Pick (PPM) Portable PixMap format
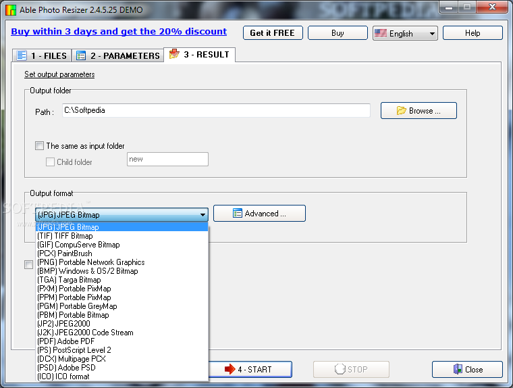Screen dimensions: 513x388 pos(122,297)
